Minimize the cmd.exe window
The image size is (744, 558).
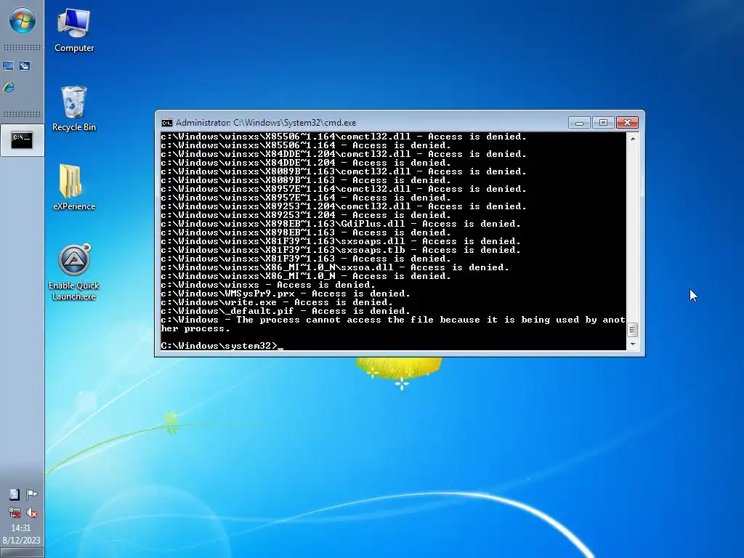click(x=579, y=123)
